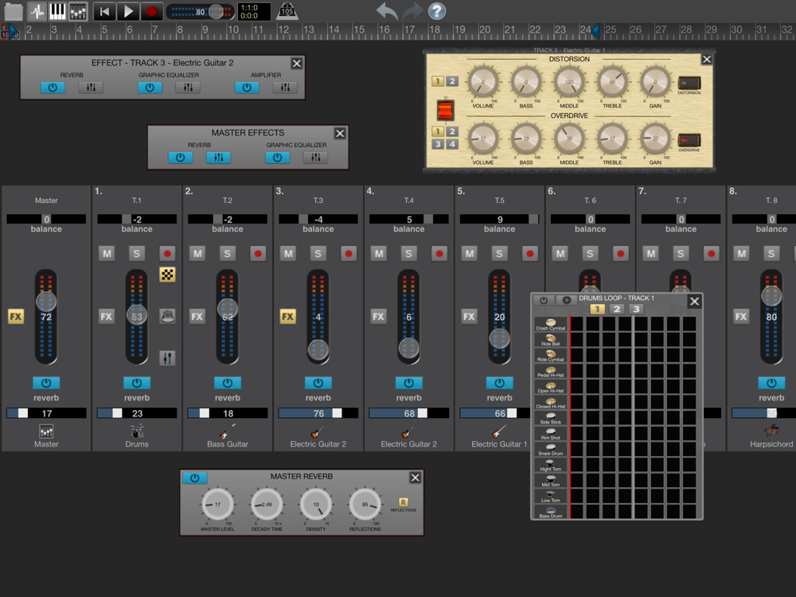The height and width of the screenshot is (597, 796).
Task: Switch to the mixer view icon in toolbar
Action: click(x=78, y=11)
